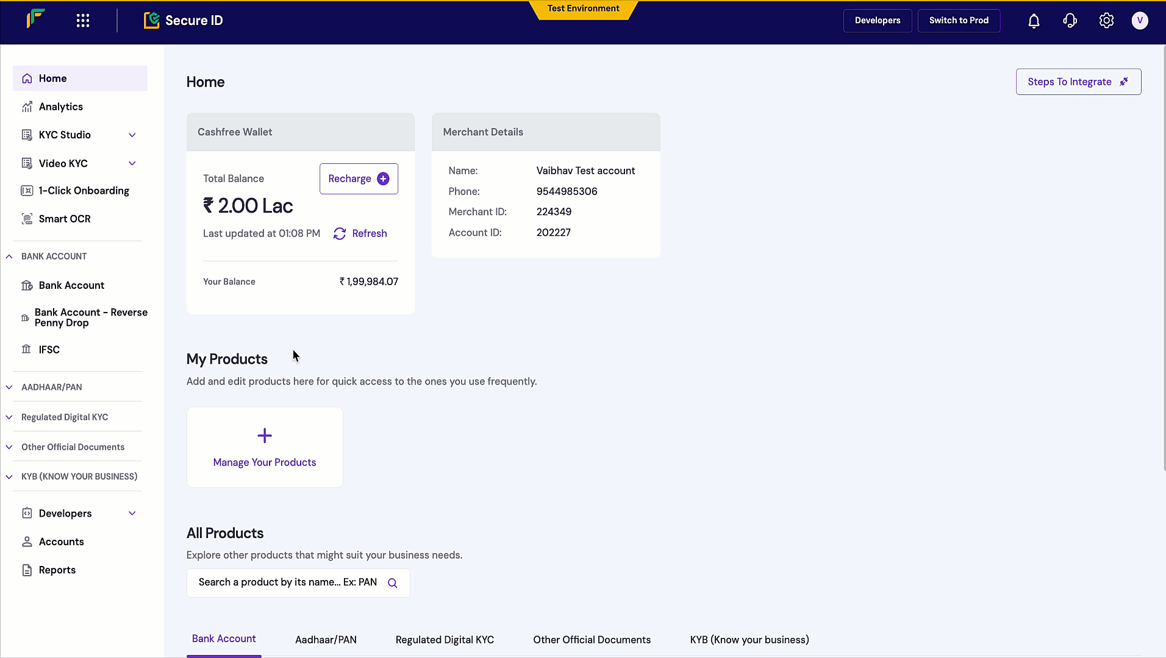Click the Home sidebar icon

click(27, 79)
